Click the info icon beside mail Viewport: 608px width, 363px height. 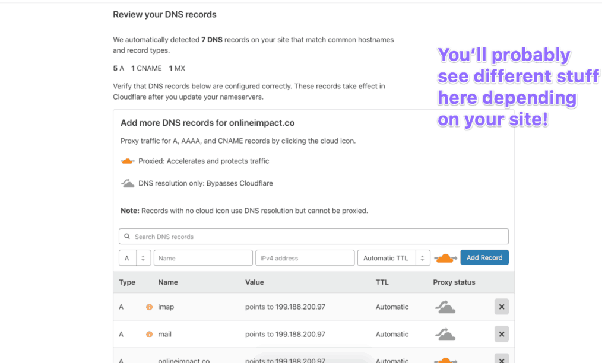pos(149,334)
